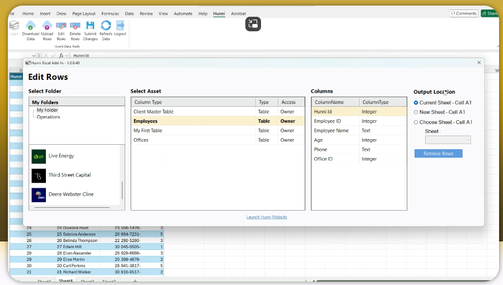
Task: Click the Access column header in Select Asset
Action: click(x=291, y=102)
